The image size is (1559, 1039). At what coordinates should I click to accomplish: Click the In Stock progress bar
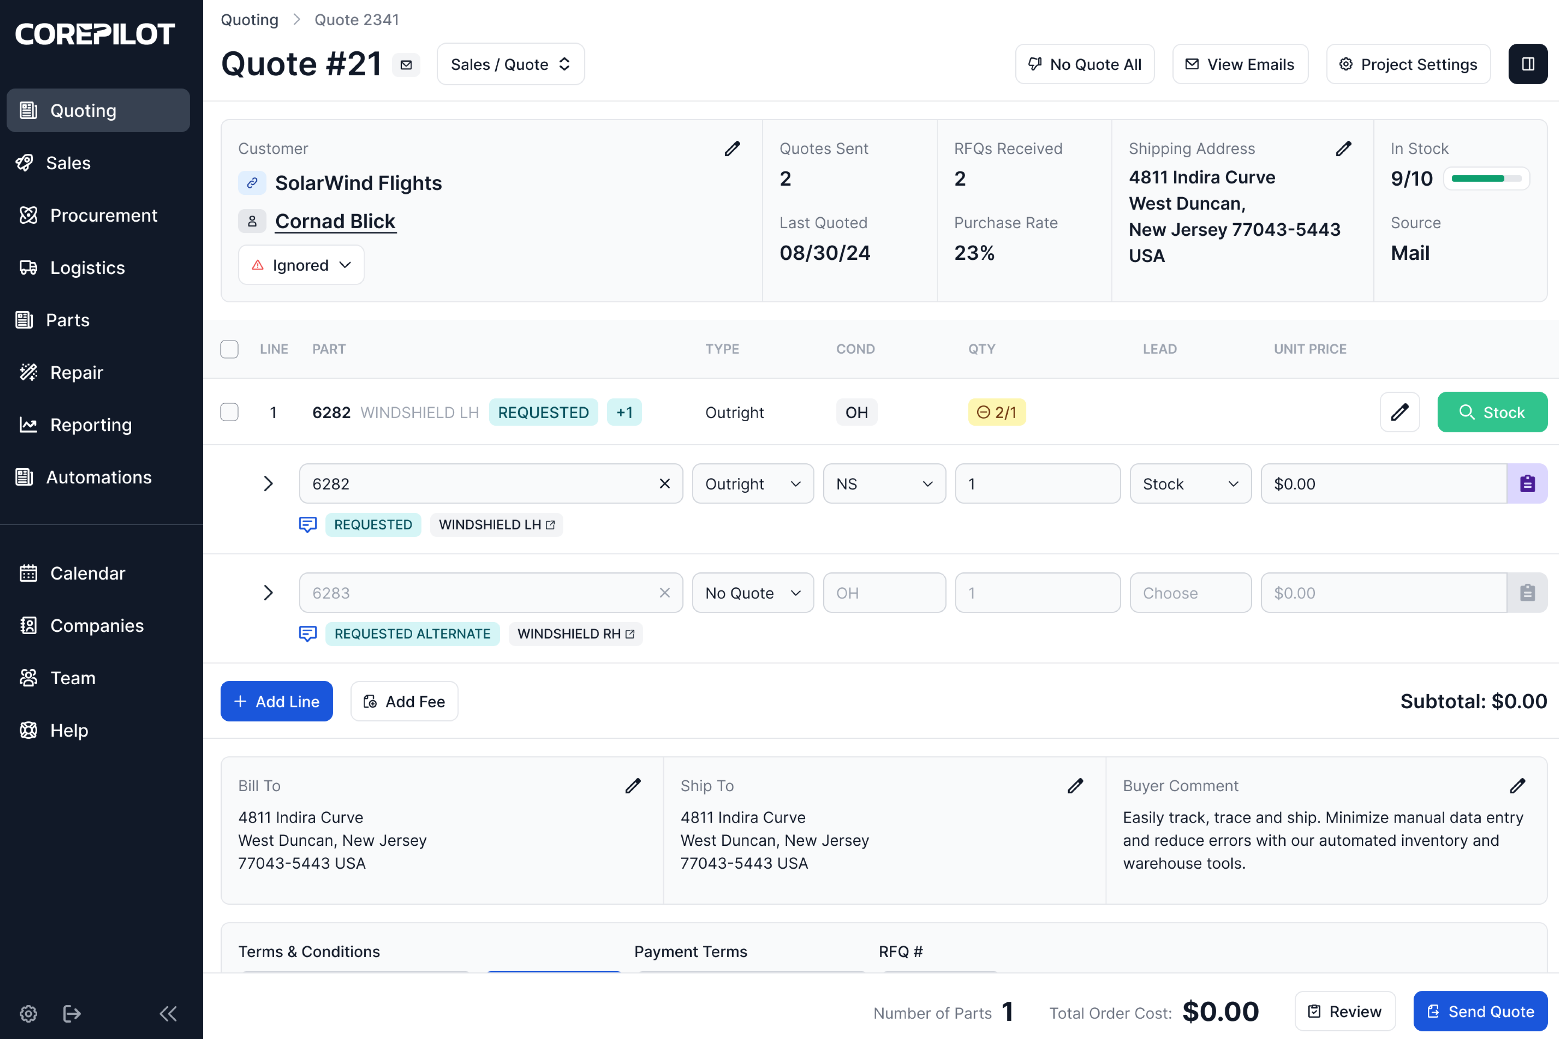pyautogui.click(x=1486, y=178)
